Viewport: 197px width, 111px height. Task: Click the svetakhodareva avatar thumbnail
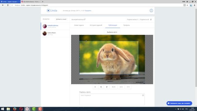(x=45, y=26)
